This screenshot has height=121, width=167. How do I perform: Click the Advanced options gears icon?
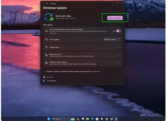click(x=47, y=55)
